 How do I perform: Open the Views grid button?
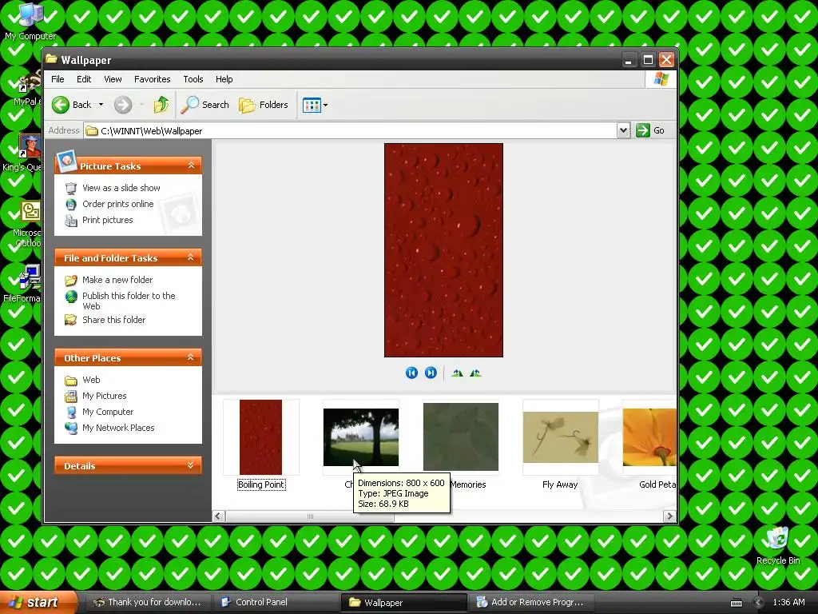pos(312,105)
